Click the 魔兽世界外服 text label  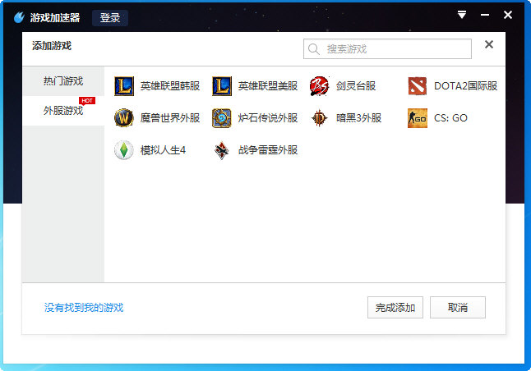coord(170,118)
